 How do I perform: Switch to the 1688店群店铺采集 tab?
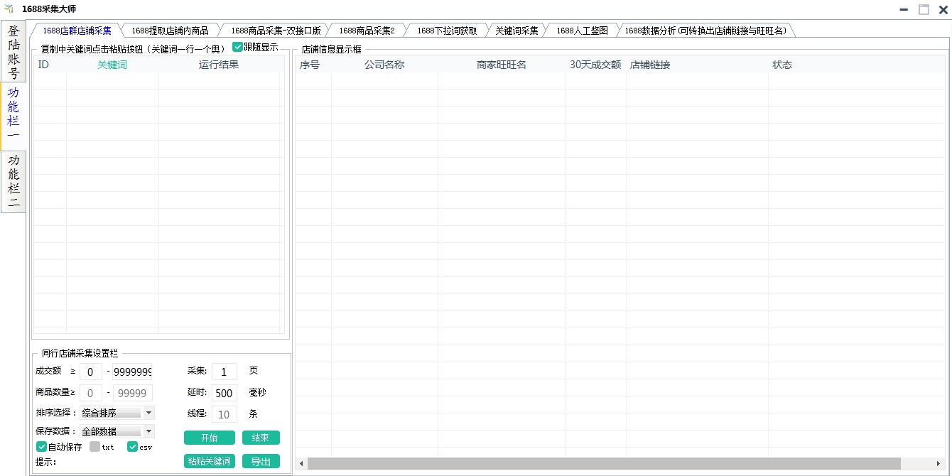[x=77, y=31]
